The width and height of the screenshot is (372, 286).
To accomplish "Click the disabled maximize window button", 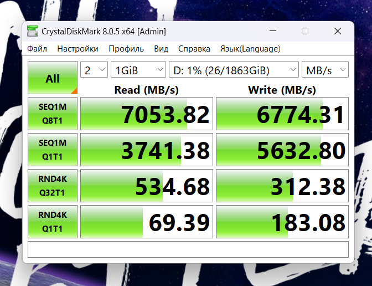I will 305,31.
